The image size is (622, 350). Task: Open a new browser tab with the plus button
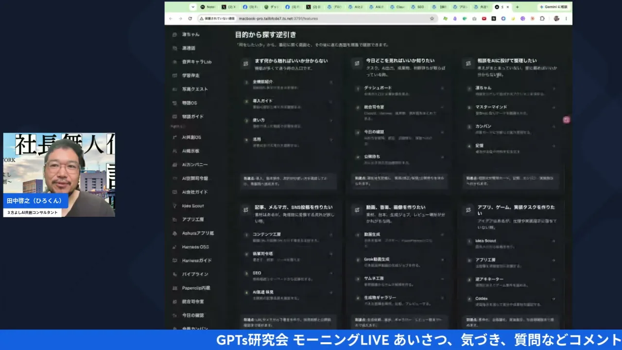517,7
